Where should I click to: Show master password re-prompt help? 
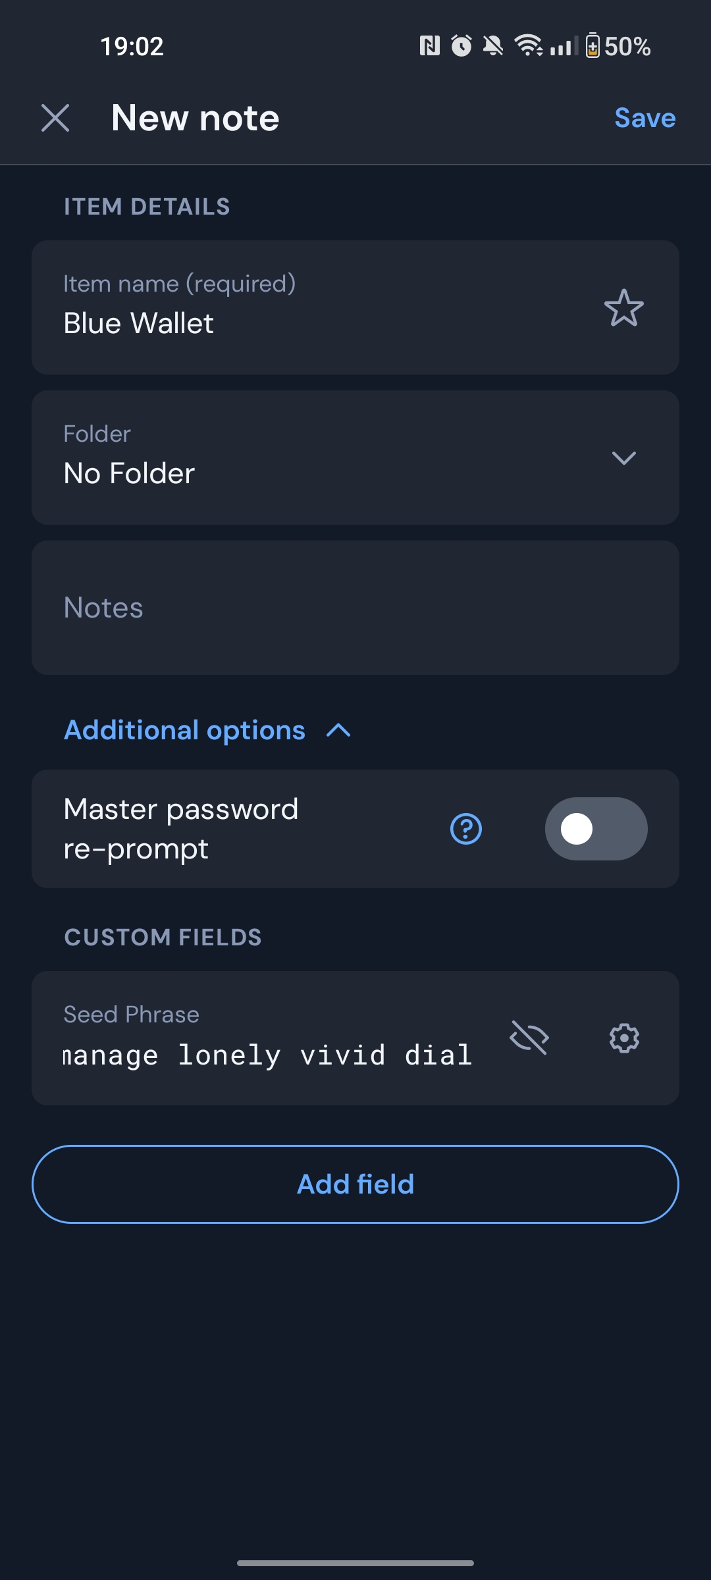pyautogui.click(x=466, y=829)
